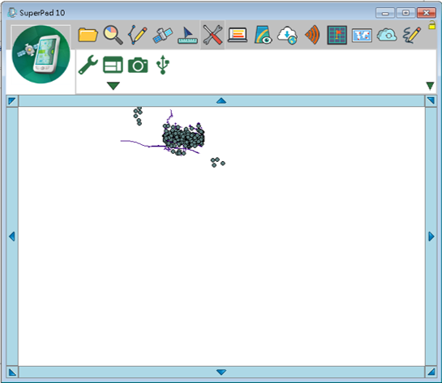Image resolution: width=442 pixels, height=383 pixels.
Task: Open the laptop display tab icon
Action: pos(238,35)
